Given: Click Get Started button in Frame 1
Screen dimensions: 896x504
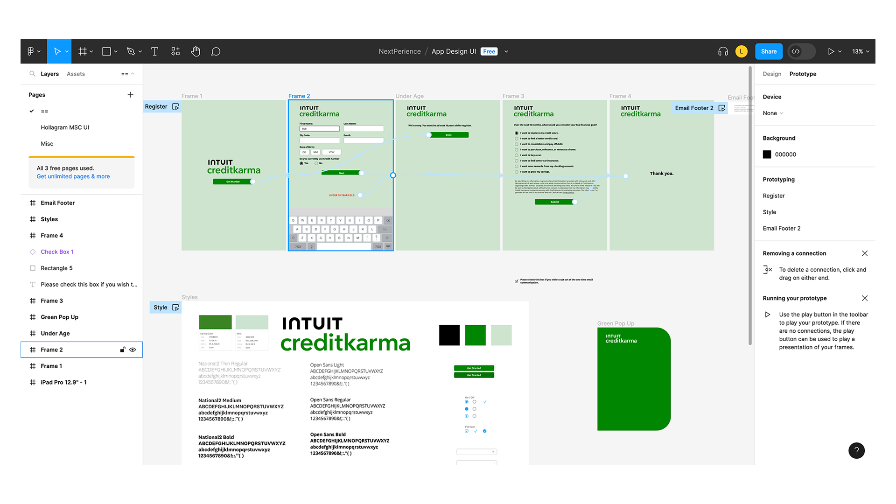Looking at the screenshot, I should [232, 182].
